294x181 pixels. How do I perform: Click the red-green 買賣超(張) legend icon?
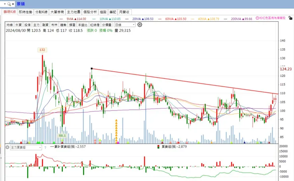(x=159, y=147)
